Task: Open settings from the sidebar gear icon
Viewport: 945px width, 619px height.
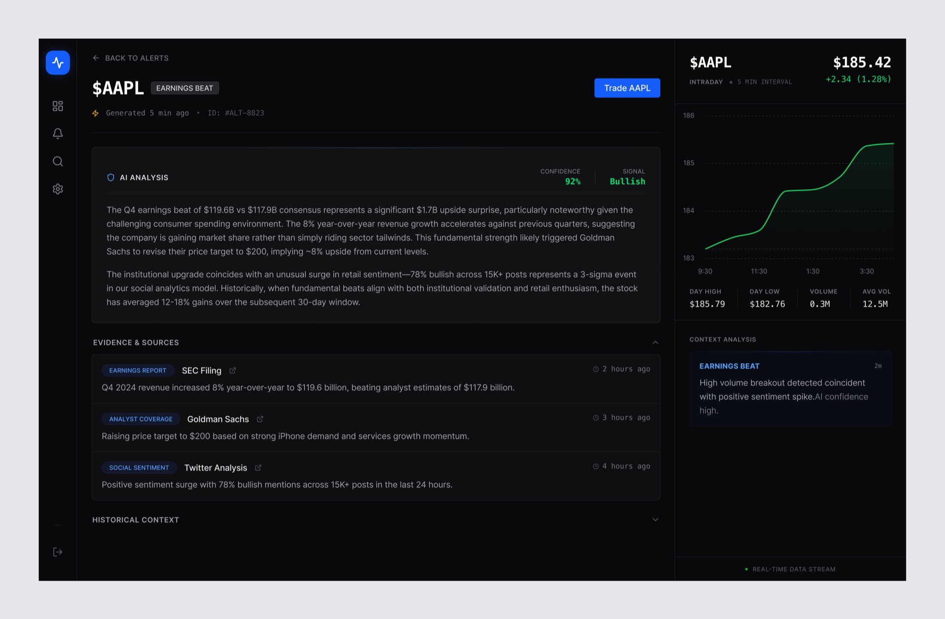Action: [58, 189]
